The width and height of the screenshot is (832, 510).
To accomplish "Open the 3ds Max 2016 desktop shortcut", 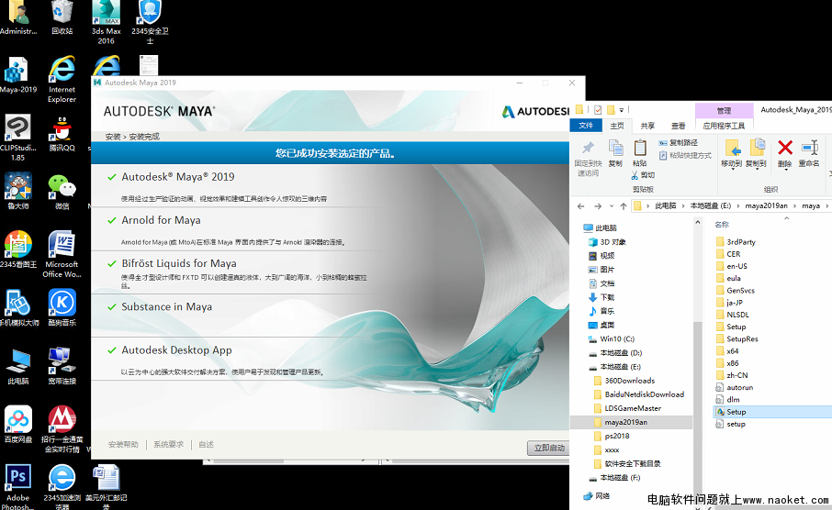I will coord(107,22).
